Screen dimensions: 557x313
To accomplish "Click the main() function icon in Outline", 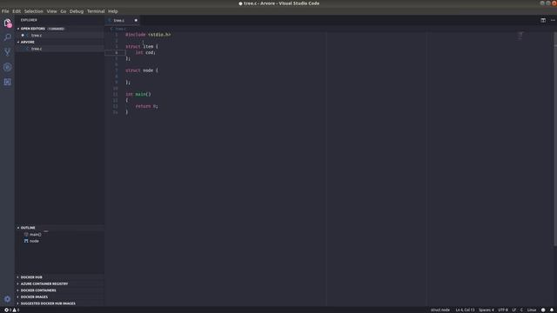I will tap(26, 234).
